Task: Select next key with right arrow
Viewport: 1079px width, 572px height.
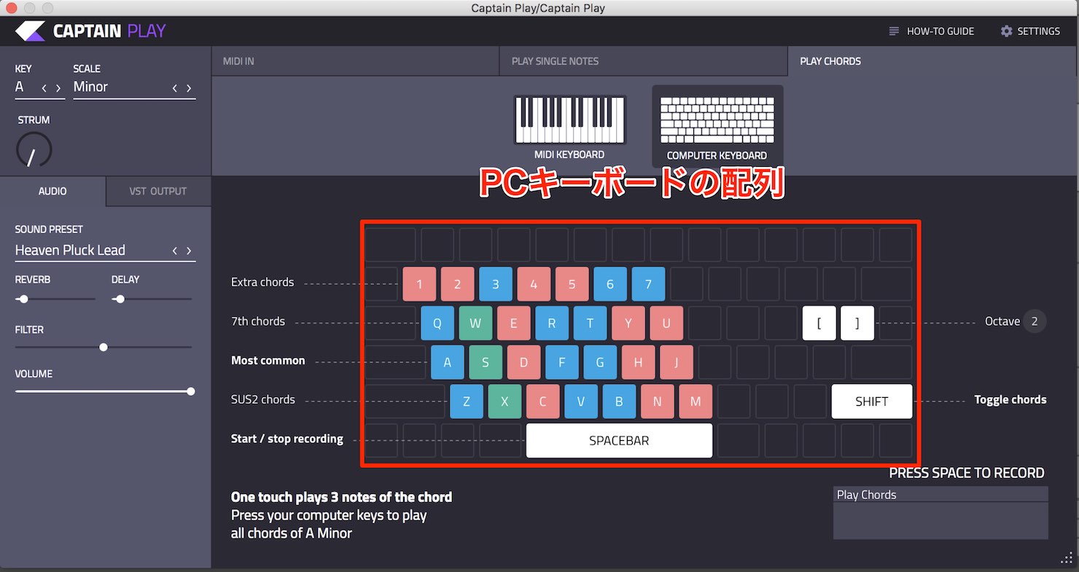Action: (x=58, y=88)
